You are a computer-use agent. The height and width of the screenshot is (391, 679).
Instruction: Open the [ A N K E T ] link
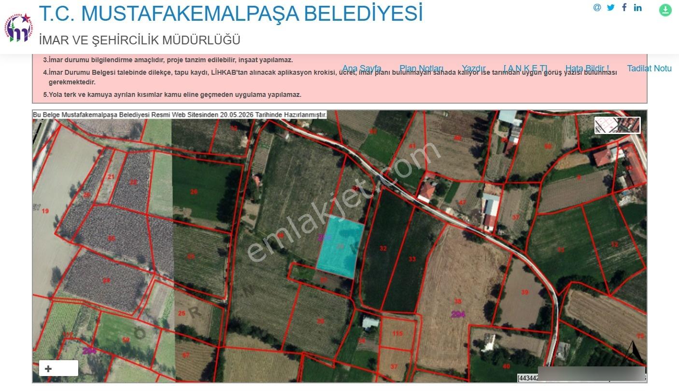525,68
